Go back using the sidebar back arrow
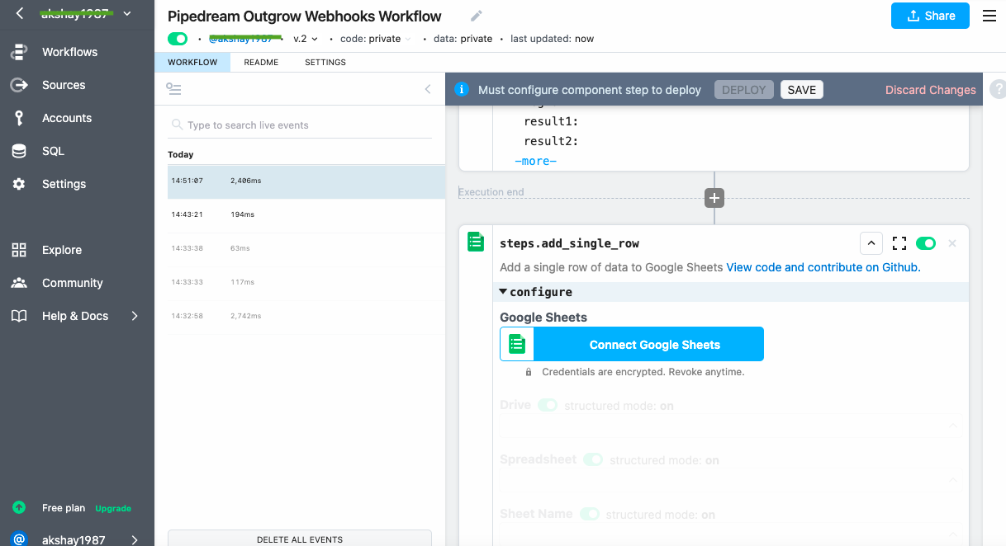The image size is (1006, 546). [x=20, y=13]
